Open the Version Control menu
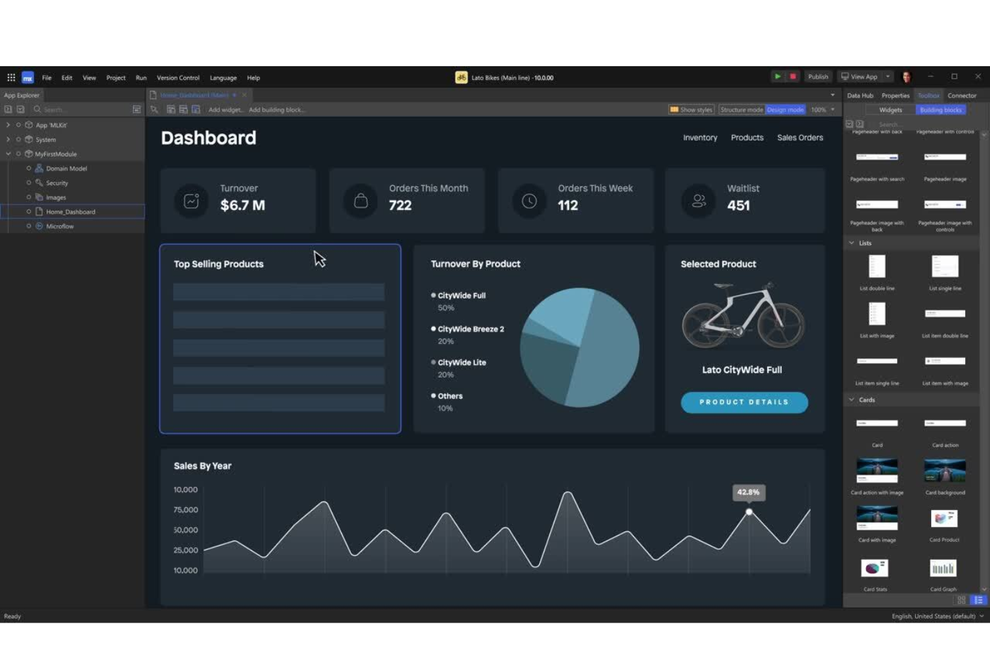Viewport: 990px width, 660px height. (177, 77)
